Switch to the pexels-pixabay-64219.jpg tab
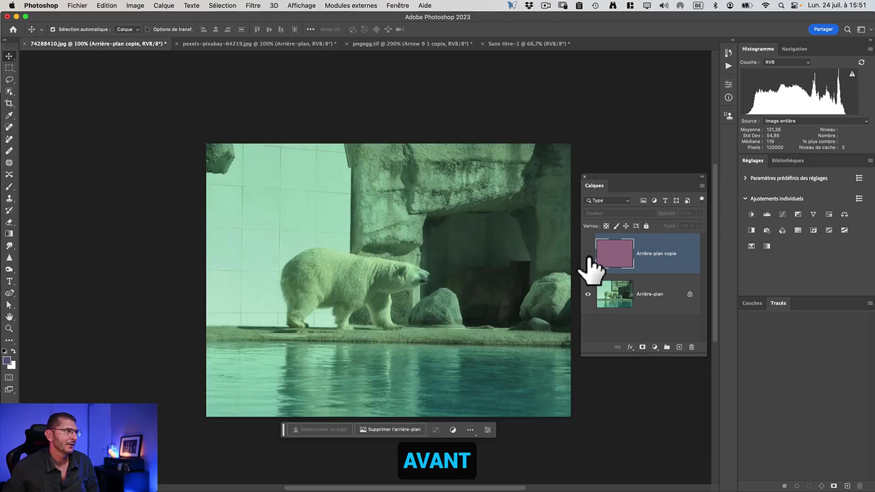The width and height of the screenshot is (875, 492). pos(259,44)
